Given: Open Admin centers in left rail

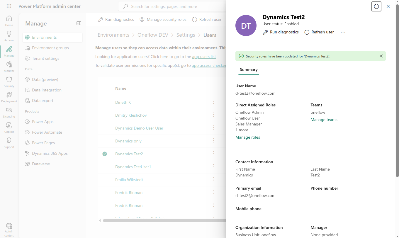Looking at the screenshot, I should point(9,229).
